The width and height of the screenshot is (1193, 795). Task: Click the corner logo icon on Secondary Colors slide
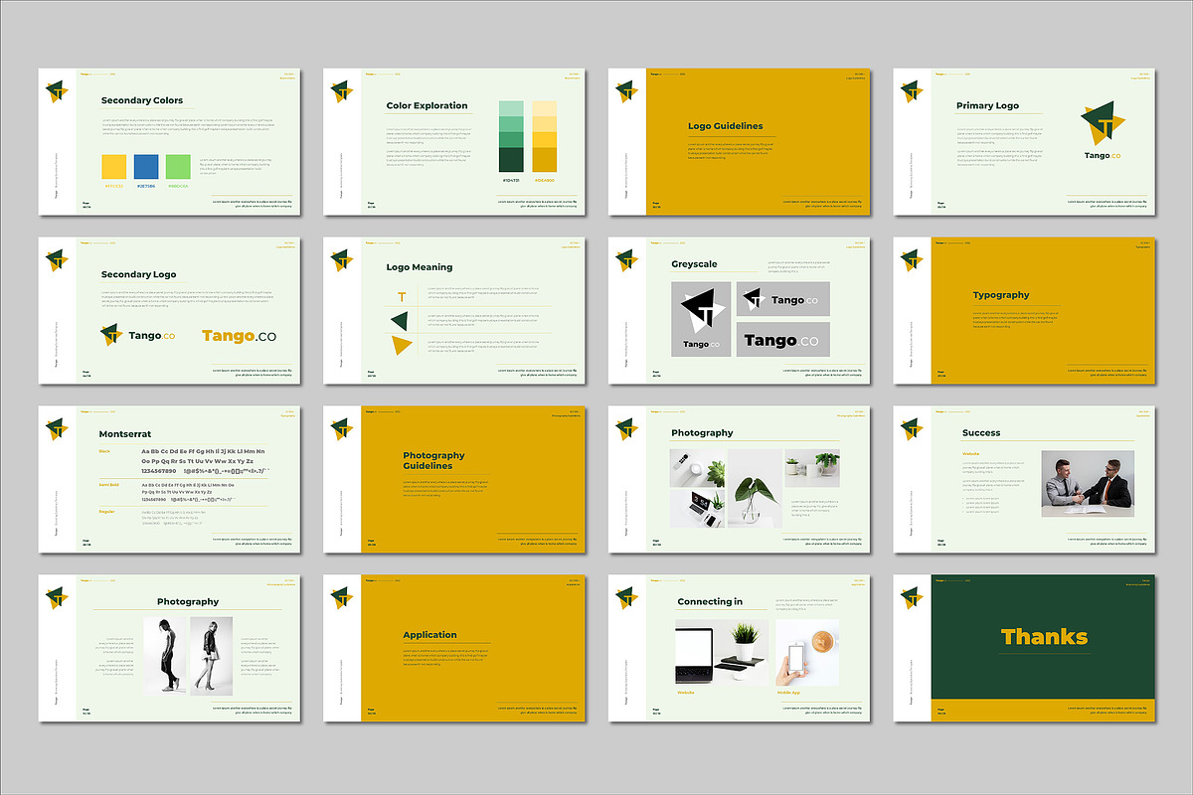click(x=57, y=91)
